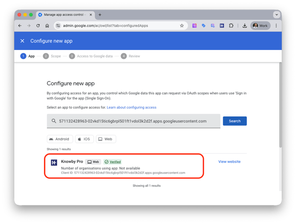Open the Chrome three-dot menu

point(276,26)
